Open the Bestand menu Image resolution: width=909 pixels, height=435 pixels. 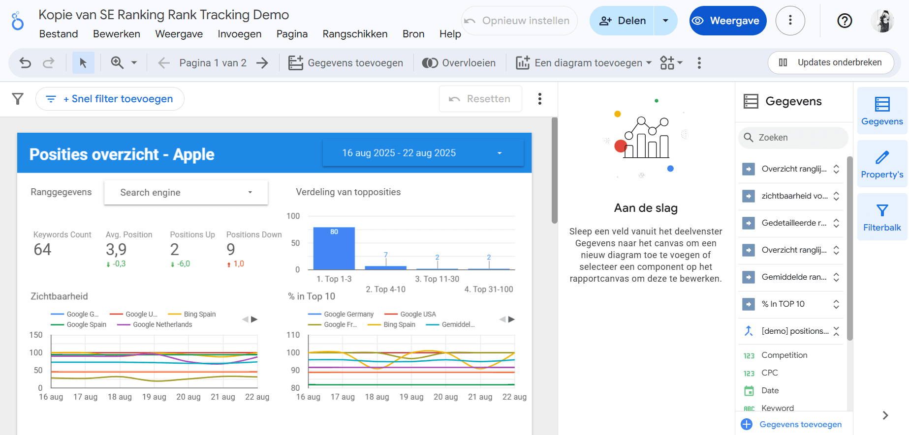click(x=59, y=34)
